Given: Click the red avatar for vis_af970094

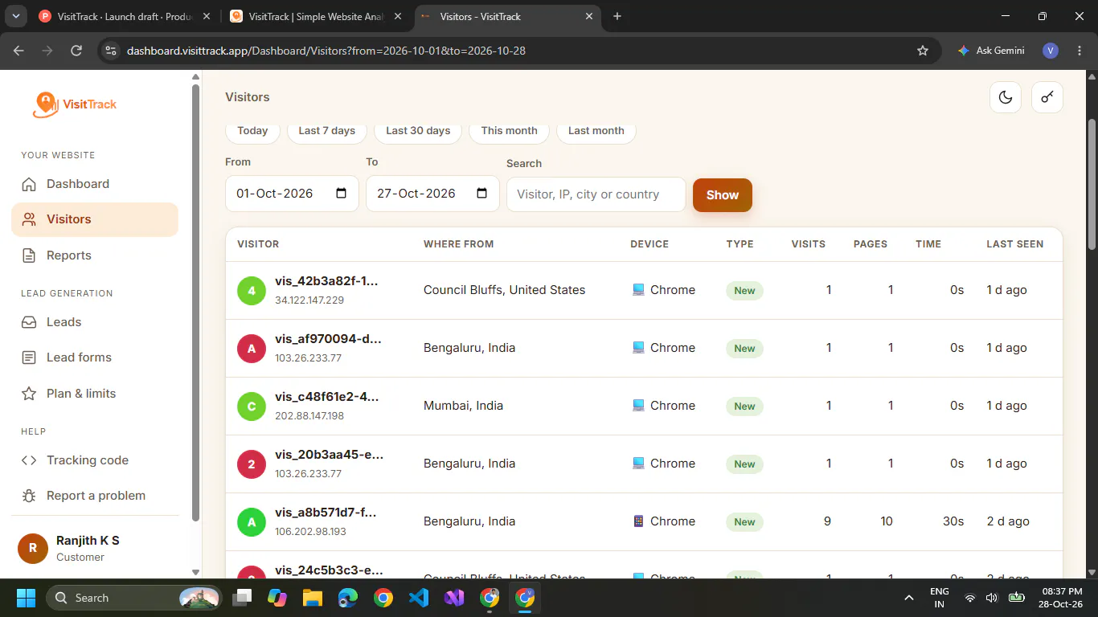Looking at the screenshot, I should 252,349.
